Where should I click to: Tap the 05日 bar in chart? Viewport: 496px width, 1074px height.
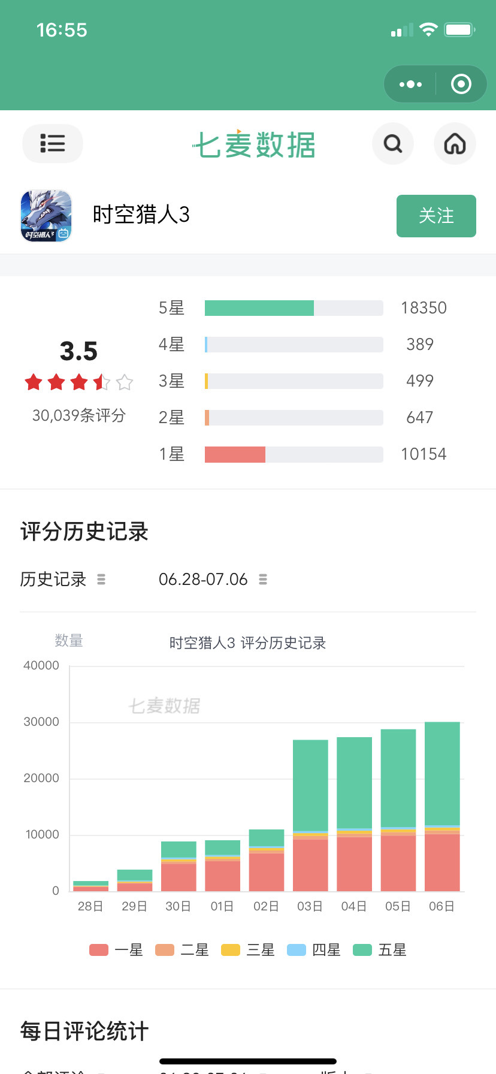point(398,810)
